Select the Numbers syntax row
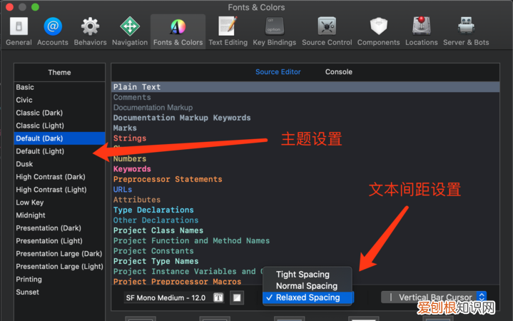Image resolution: width=513 pixels, height=321 pixels. 305,158
